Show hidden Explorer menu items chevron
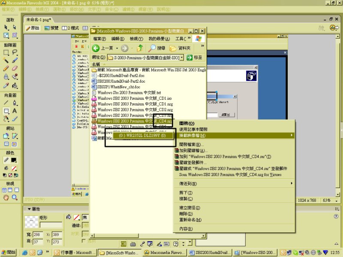Viewport: 343px width, 257px height. click(189, 38)
